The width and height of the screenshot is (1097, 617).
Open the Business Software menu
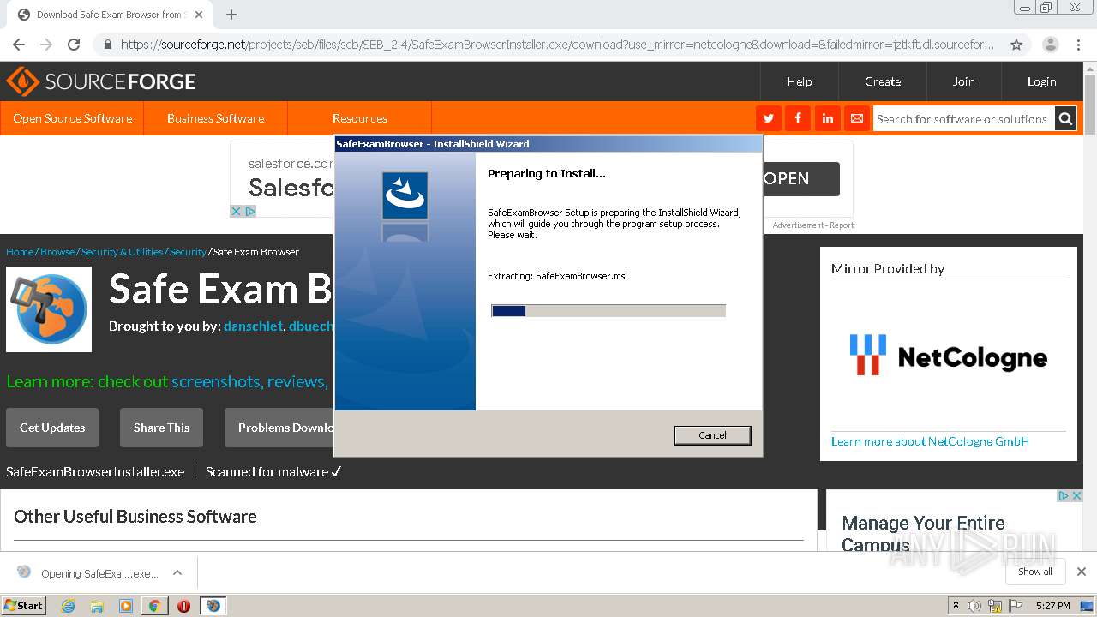215,118
